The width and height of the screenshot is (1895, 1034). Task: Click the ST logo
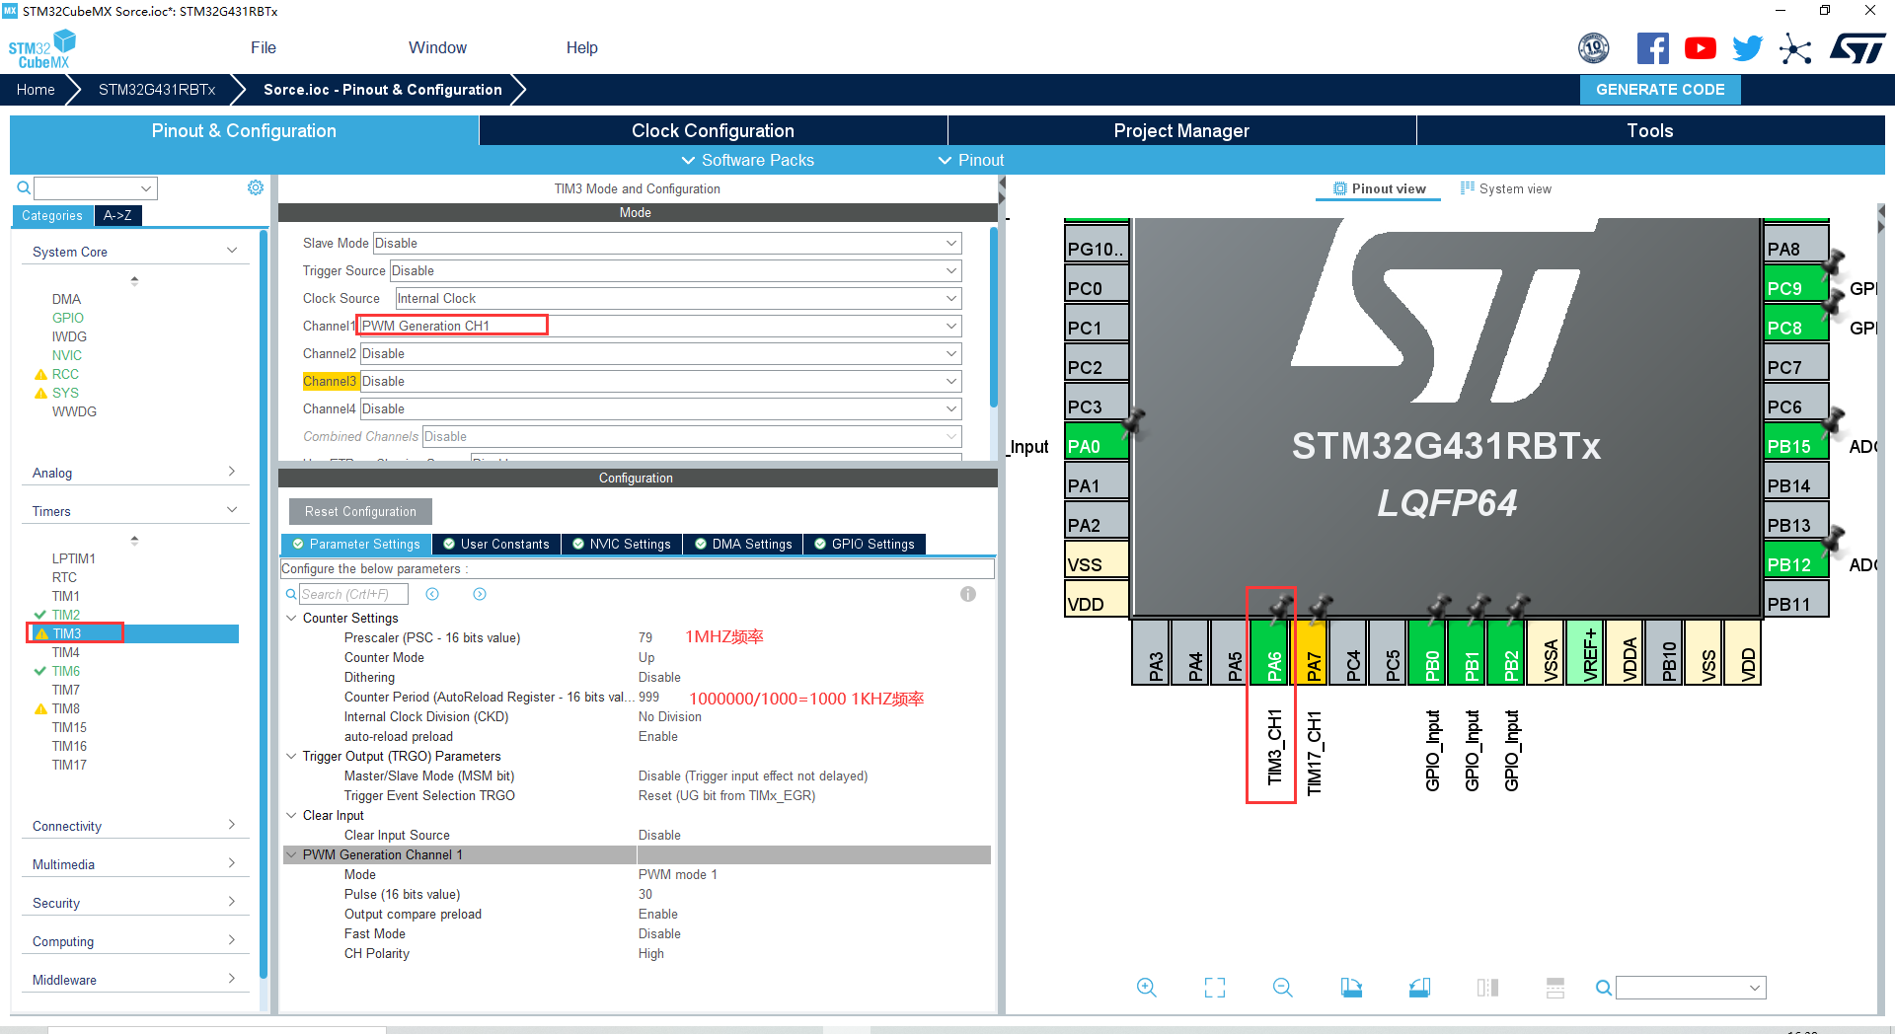[1857, 48]
